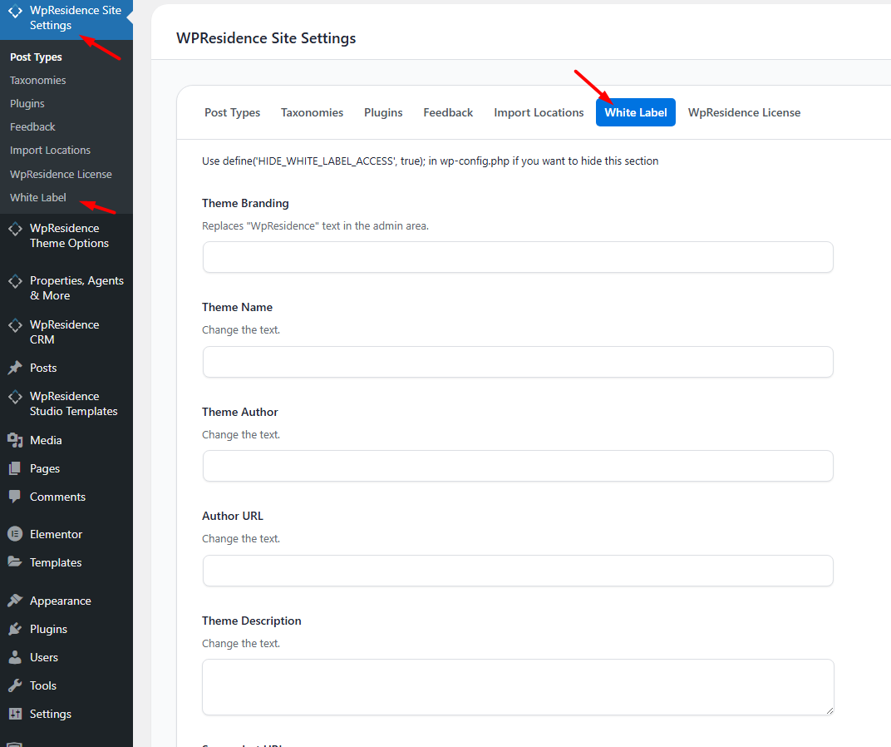Open WpResidence Studio Templates menu
Viewport: 891px width, 747px height.
pos(66,404)
